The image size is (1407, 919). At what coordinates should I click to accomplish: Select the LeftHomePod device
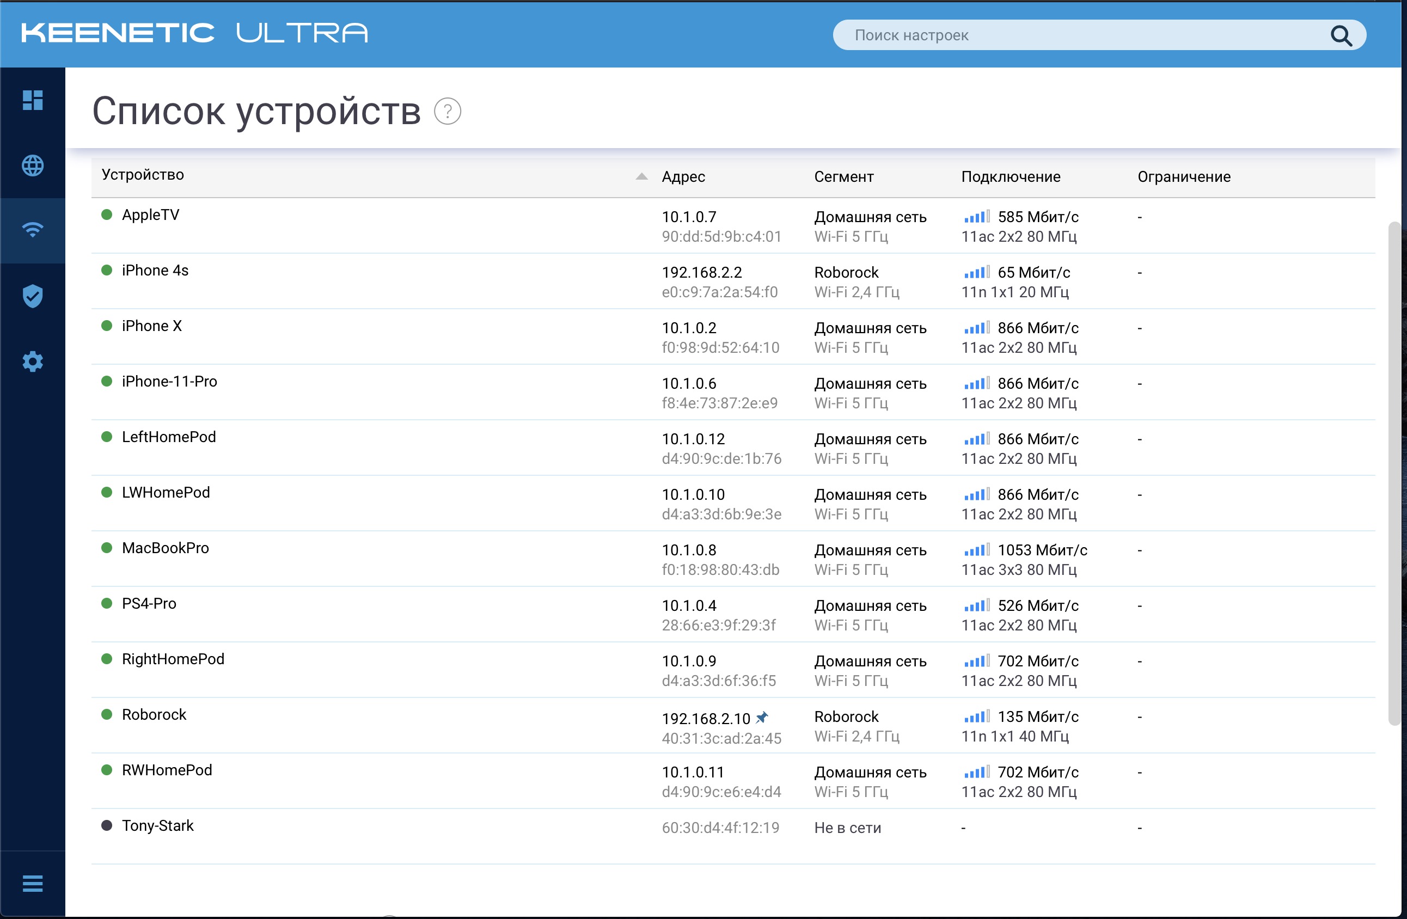click(x=168, y=437)
